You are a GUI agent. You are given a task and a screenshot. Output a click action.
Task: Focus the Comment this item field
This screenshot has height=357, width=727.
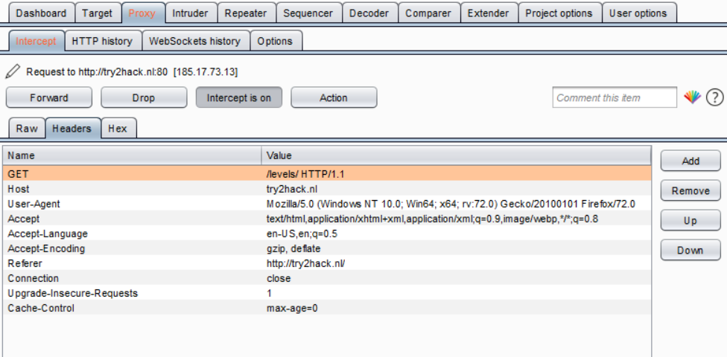pyautogui.click(x=615, y=97)
